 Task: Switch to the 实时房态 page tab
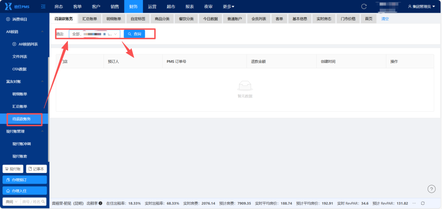324,19
